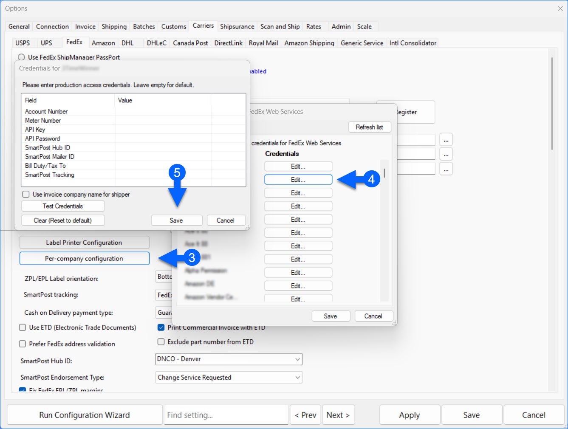Viewport: 568px width, 429px height.
Task: Select the Intl Consolidator tab
Action: pos(413,43)
